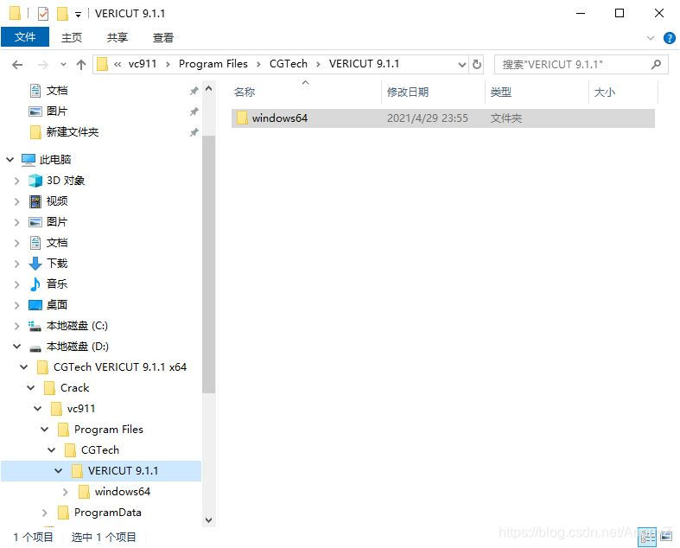Select the vc911 folder in tree
Screen dimensions: 680x548
(x=81, y=409)
